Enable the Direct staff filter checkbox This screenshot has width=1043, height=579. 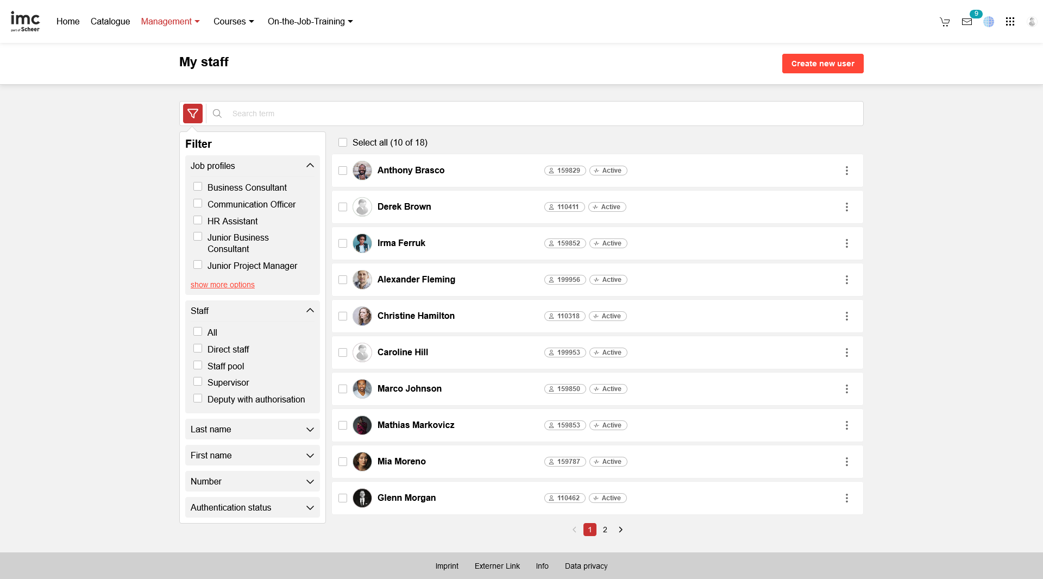tap(198, 349)
